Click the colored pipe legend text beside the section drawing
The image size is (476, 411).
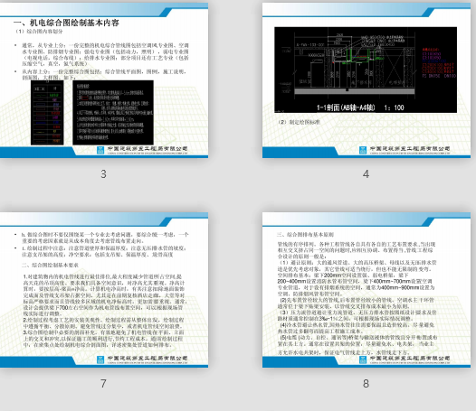[x=439, y=62]
